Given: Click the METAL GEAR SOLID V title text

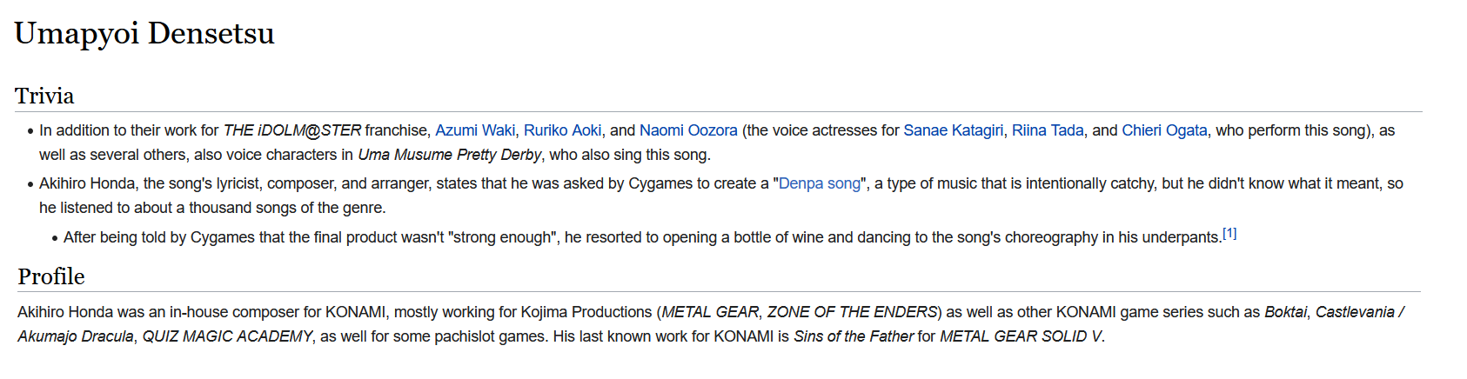Looking at the screenshot, I should click(x=1020, y=336).
